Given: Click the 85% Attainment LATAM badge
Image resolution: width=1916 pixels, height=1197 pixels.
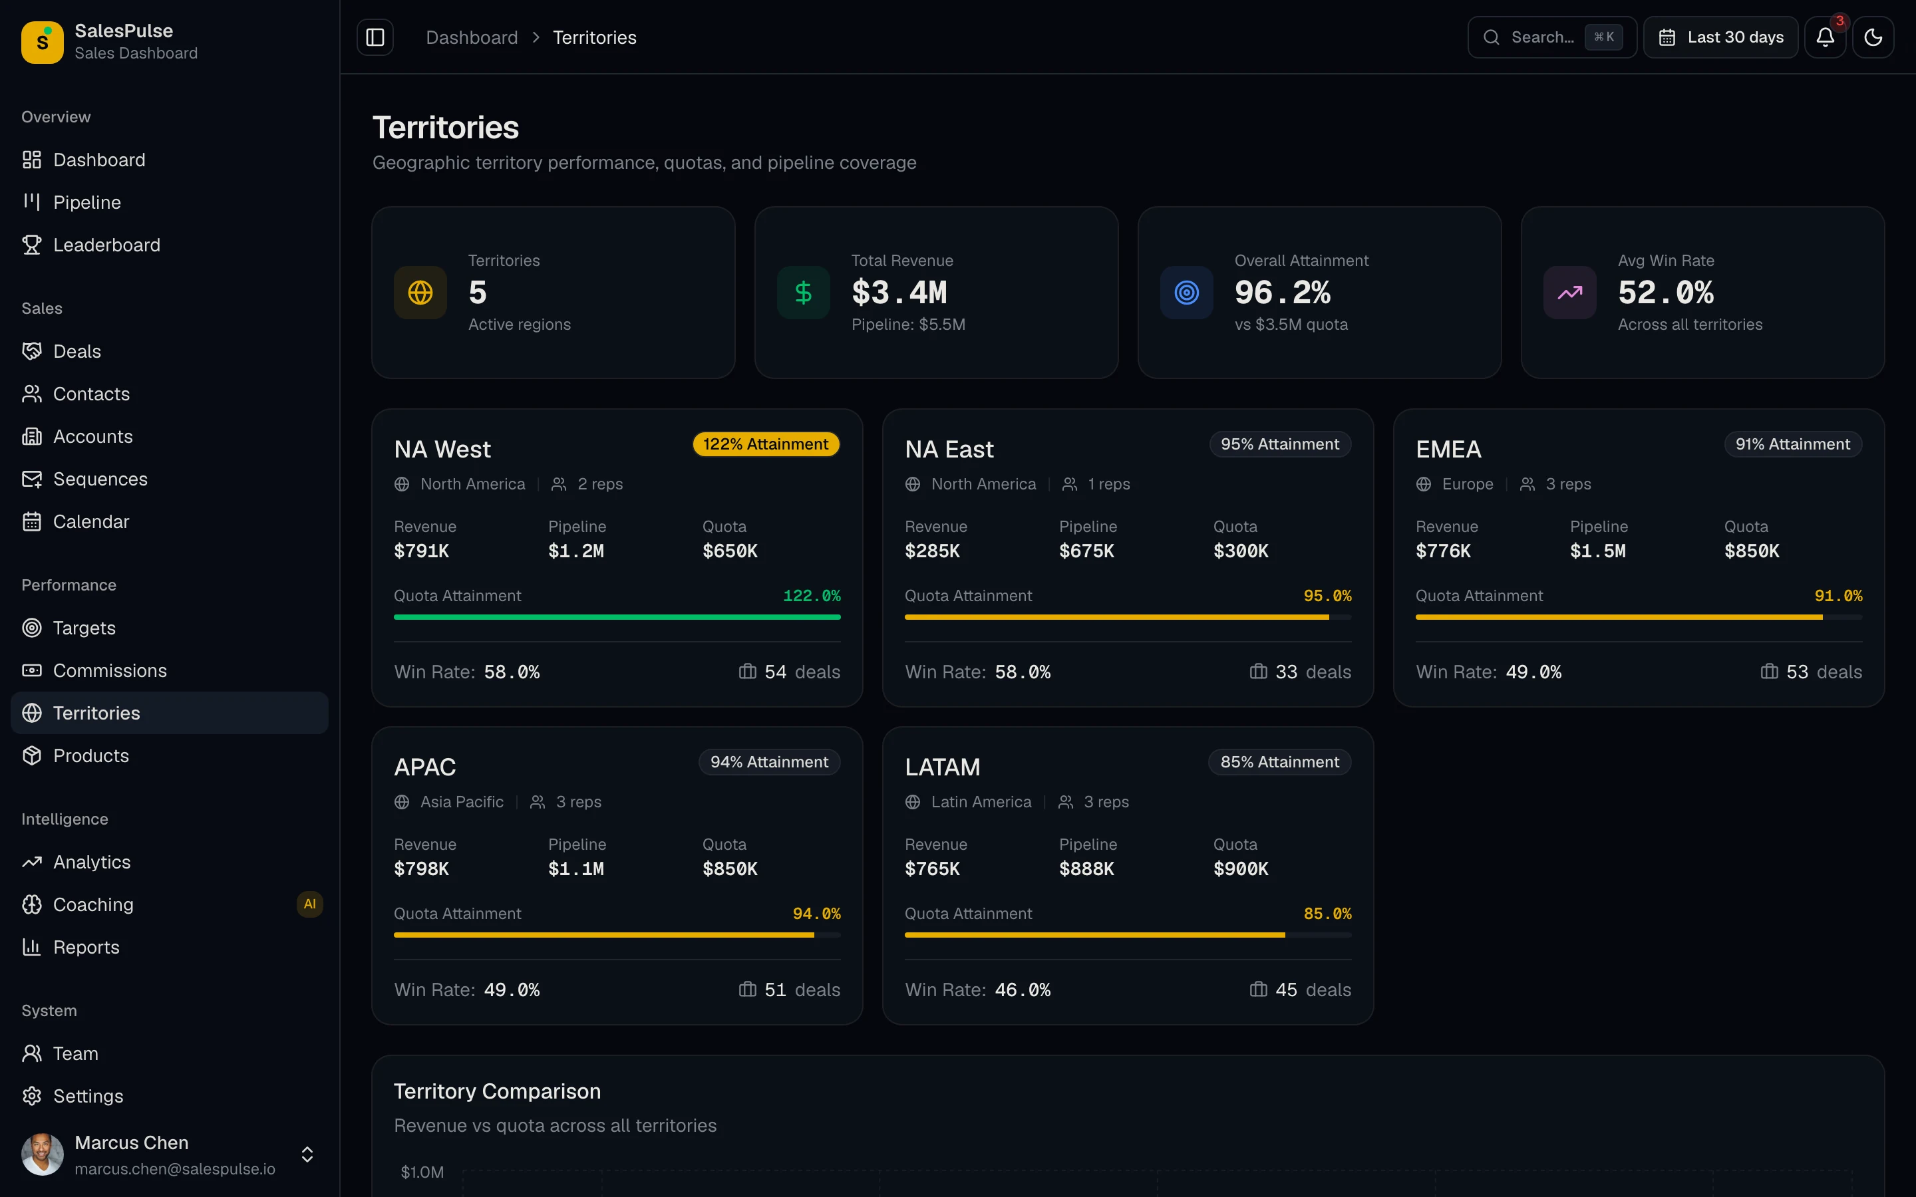Looking at the screenshot, I should (1279, 762).
